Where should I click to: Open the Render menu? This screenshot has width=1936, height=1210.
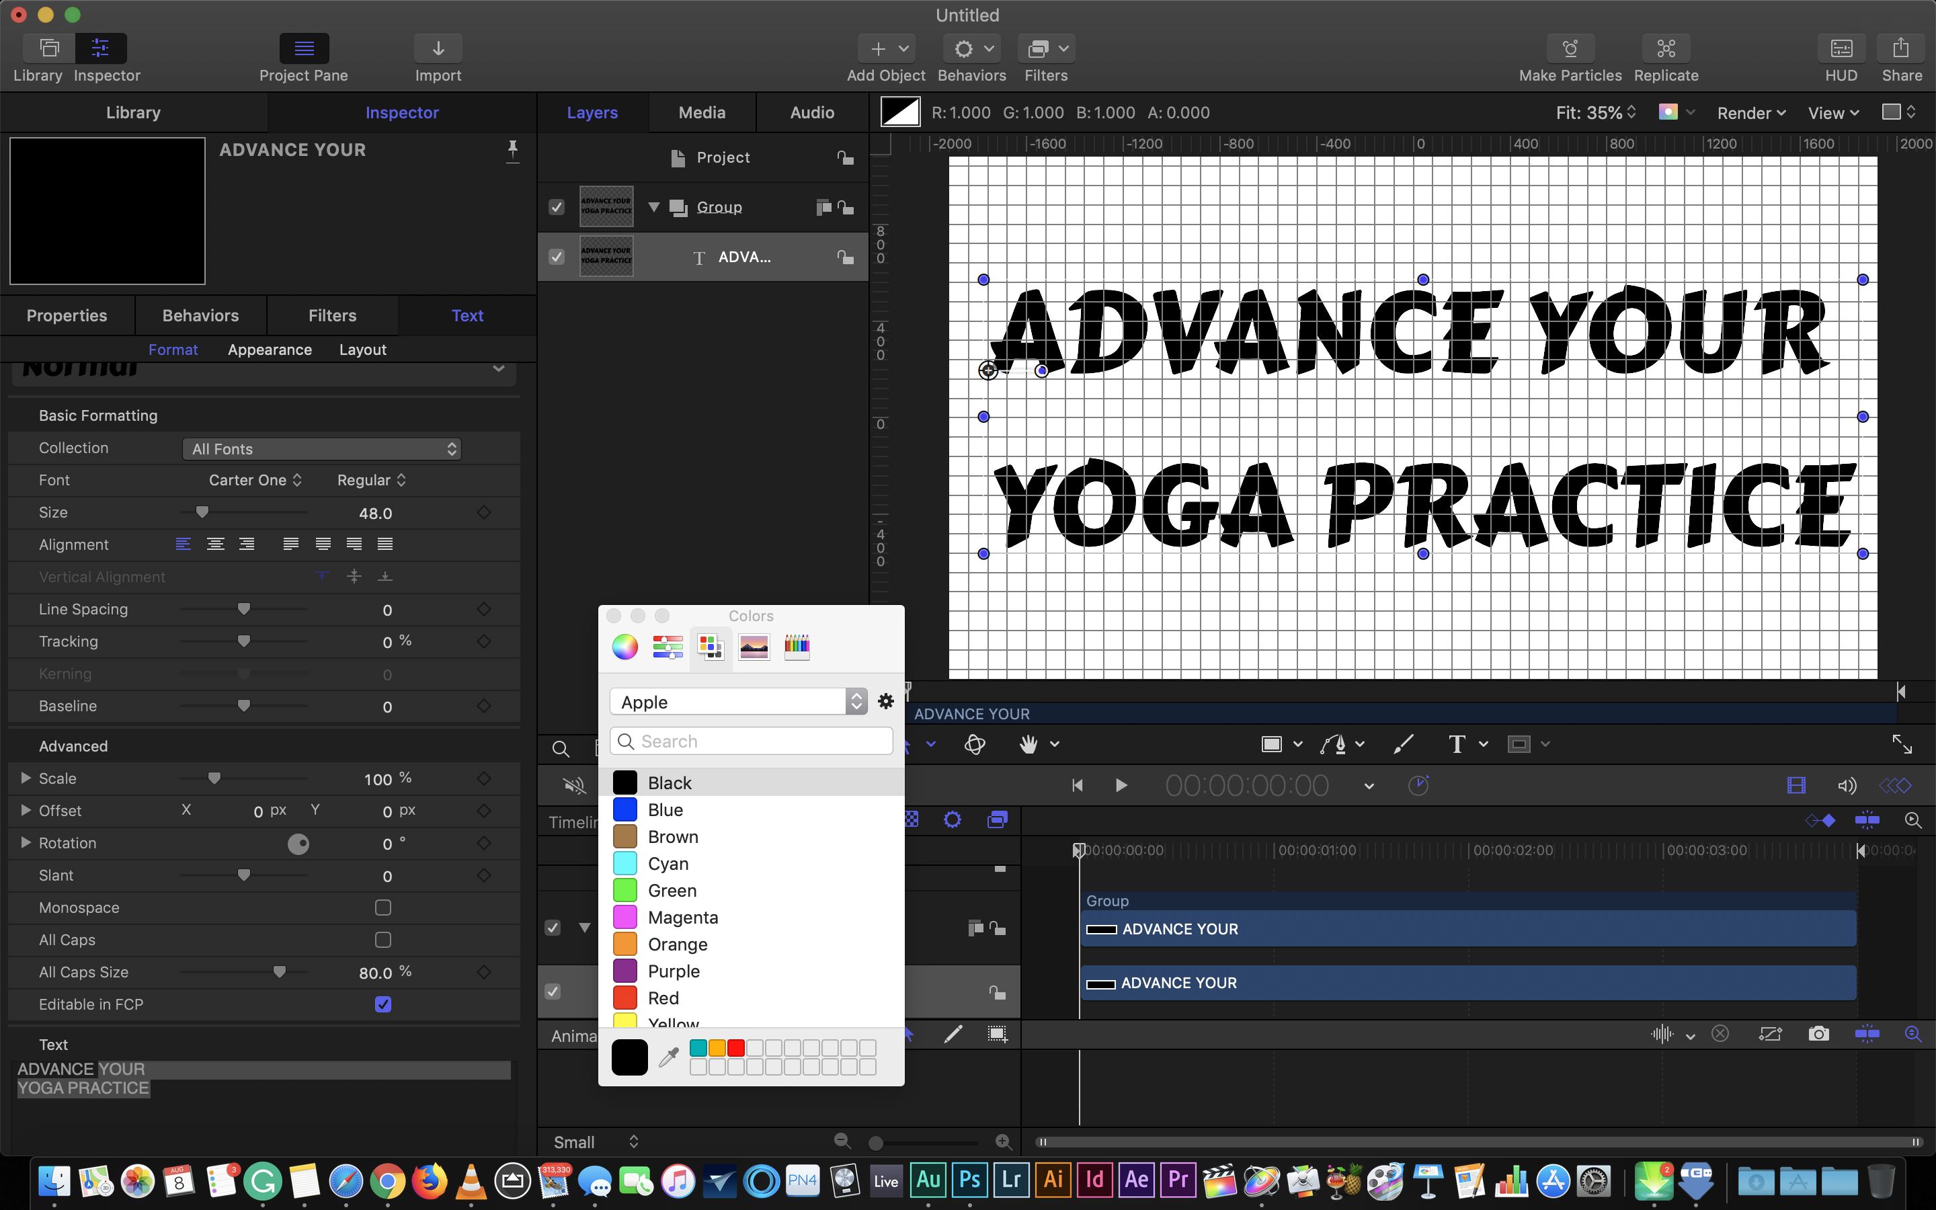pos(1750,113)
